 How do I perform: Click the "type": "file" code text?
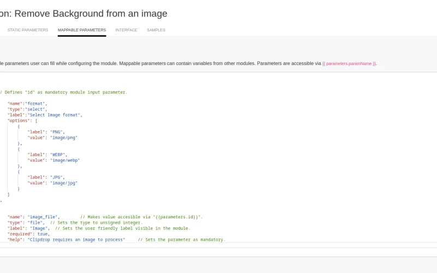click(x=26, y=223)
